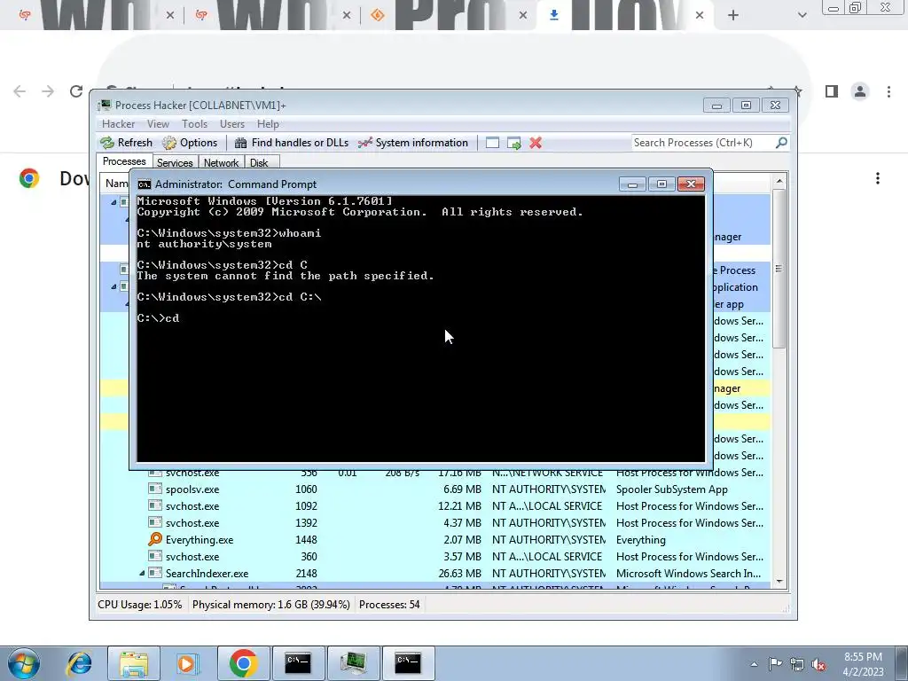Open Chrome's three-dot main menu
Viewport: 908px width, 681px height.
(x=888, y=91)
